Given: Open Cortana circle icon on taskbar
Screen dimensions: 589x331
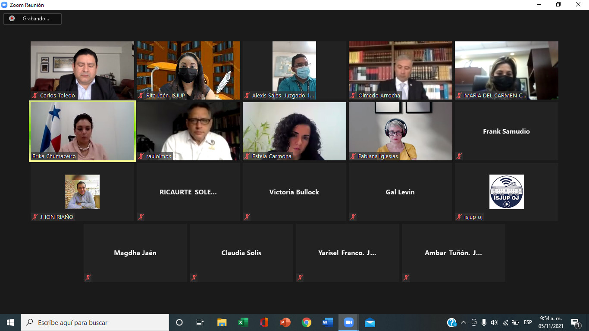Looking at the screenshot, I should point(179,322).
